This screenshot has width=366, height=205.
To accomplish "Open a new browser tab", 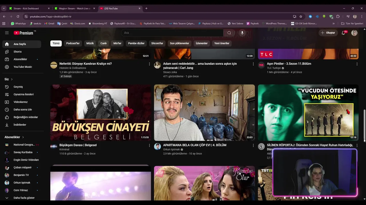I will pos(146,9).
